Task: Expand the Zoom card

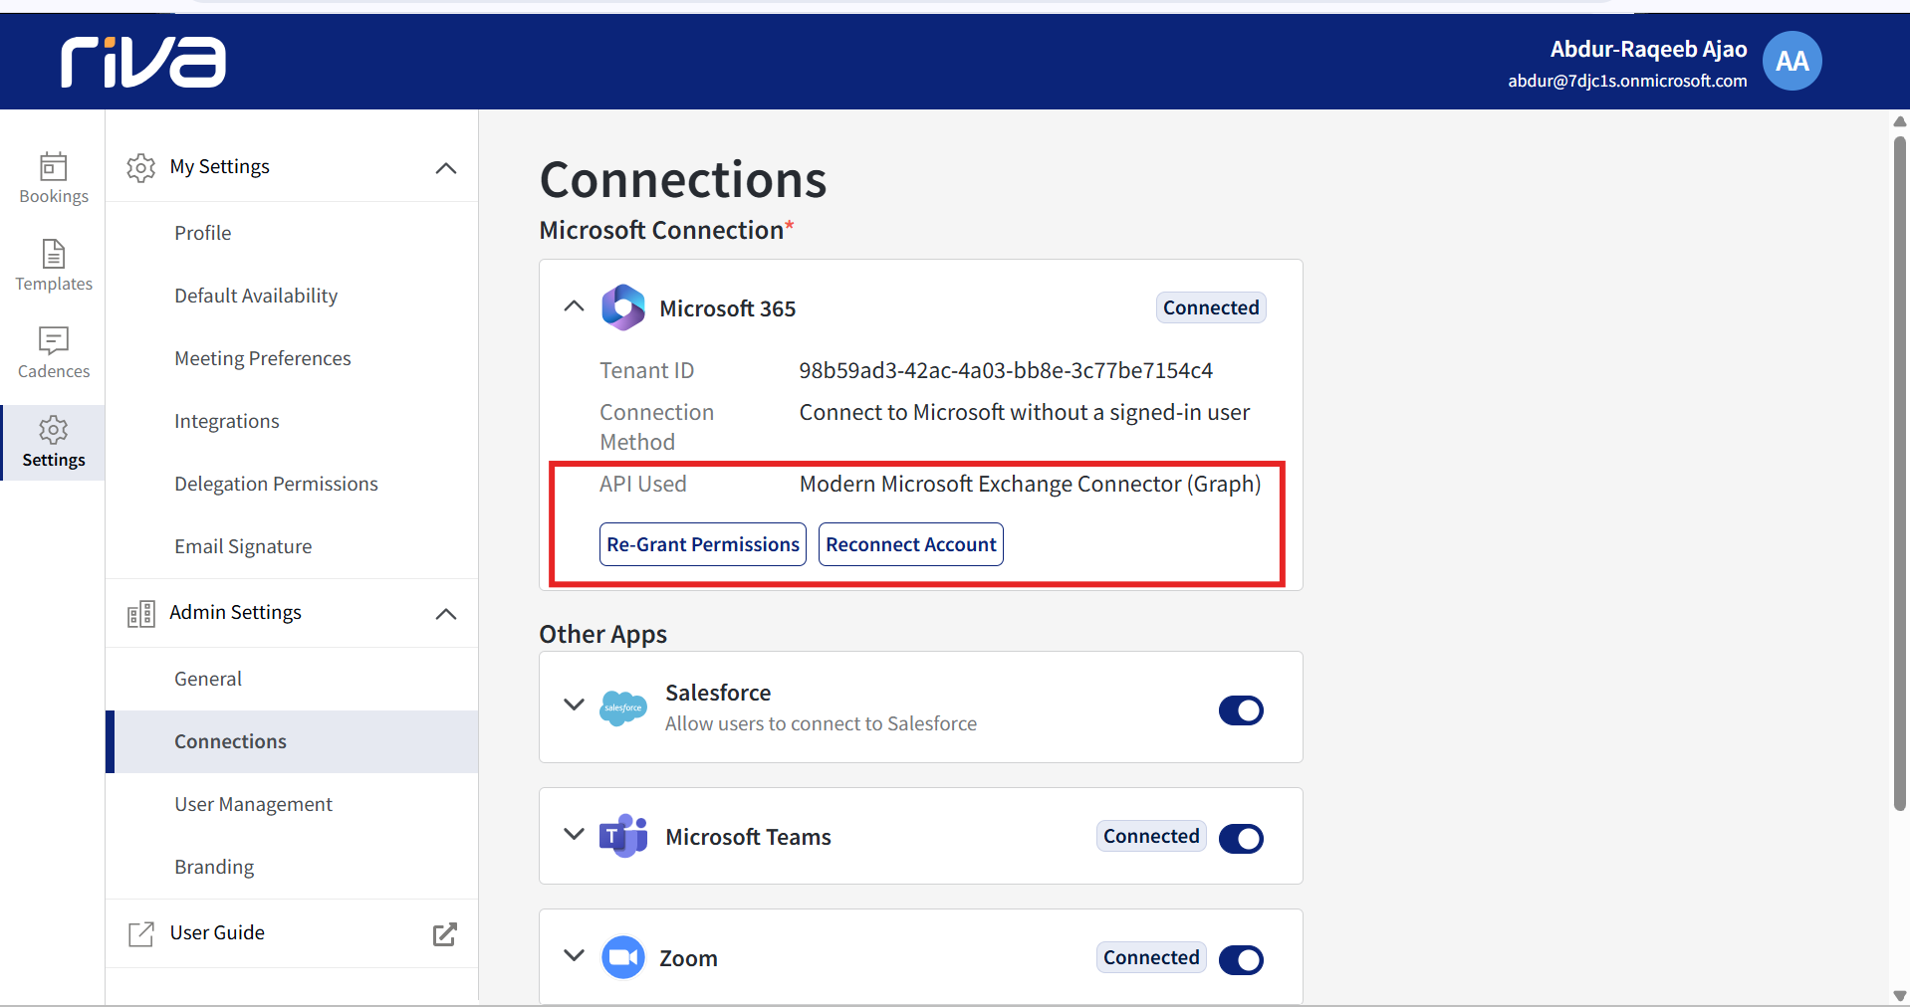Action: pyautogui.click(x=574, y=955)
